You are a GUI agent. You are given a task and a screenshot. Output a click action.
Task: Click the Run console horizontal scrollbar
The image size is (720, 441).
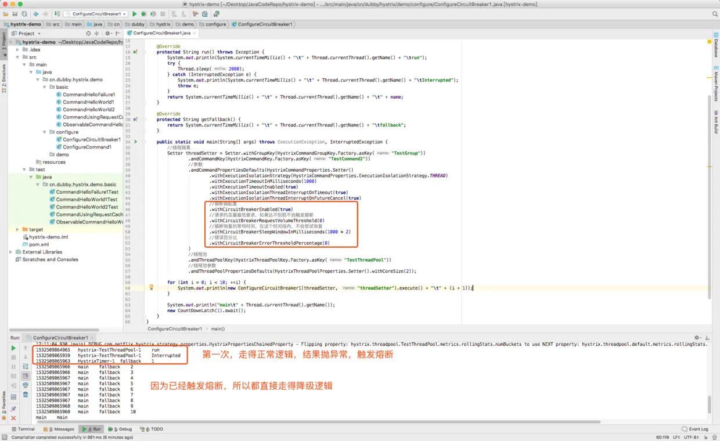(x=318, y=422)
